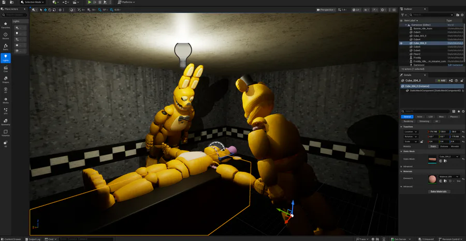Click the Bake Materials button

(x=439, y=191)
